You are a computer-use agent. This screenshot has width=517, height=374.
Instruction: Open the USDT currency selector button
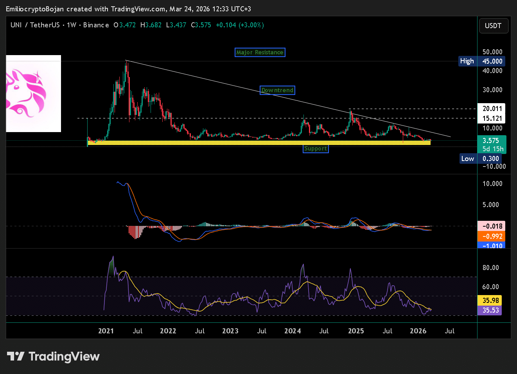pos(493,26)
